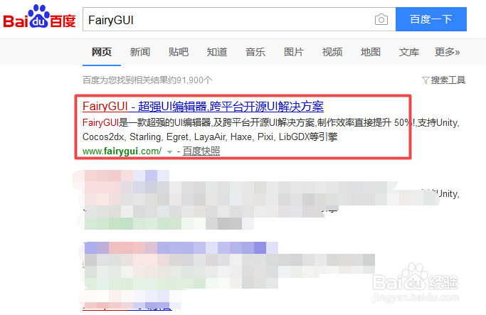This screenshot has height=315, width=486.
Task: Select the 网页 tab
Action: 102,52
